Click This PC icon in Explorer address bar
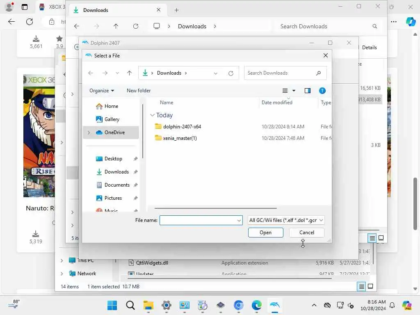This screenshot has height=315, width=420. coord(157,26)
